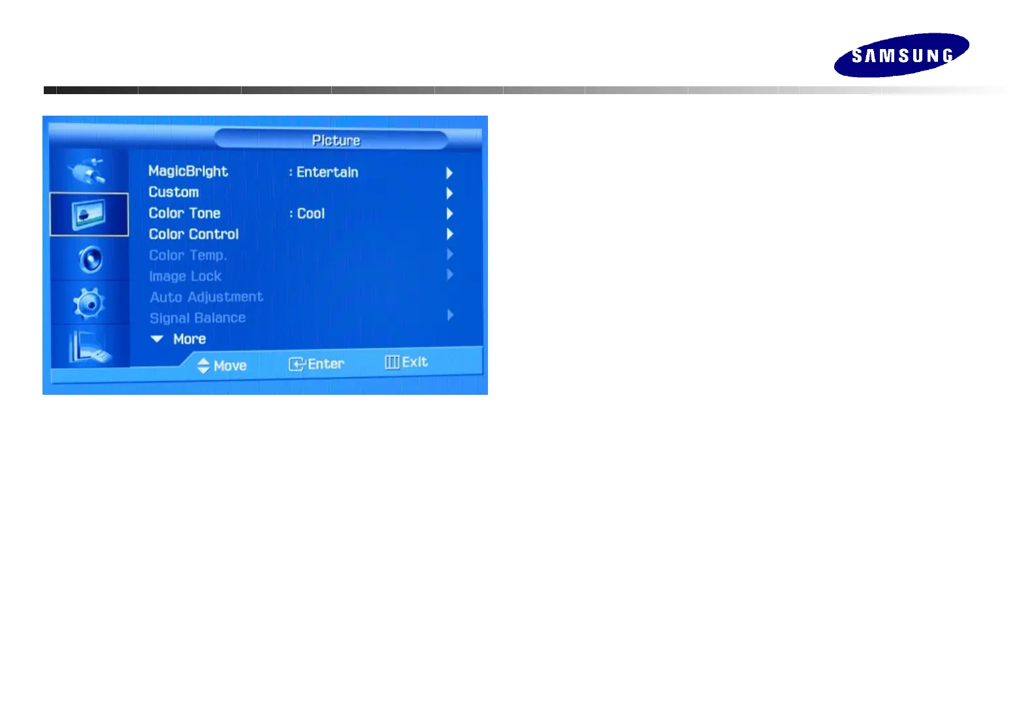Select the Custom menu item
1019x706 pixels.
174,192
